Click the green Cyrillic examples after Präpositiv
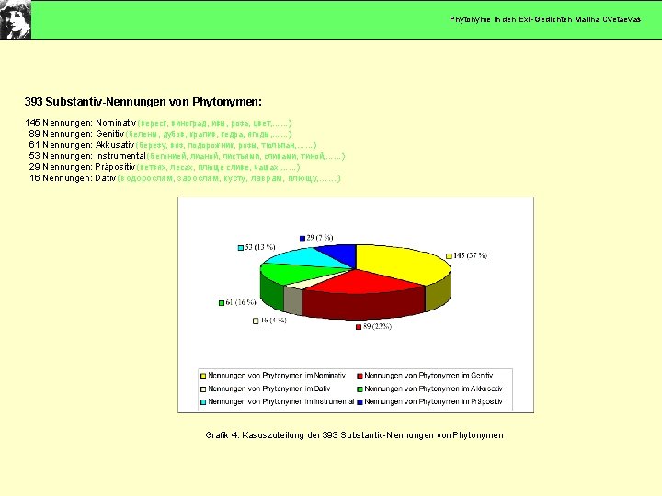This screenshot has width=662, height=496. point(218,167)
